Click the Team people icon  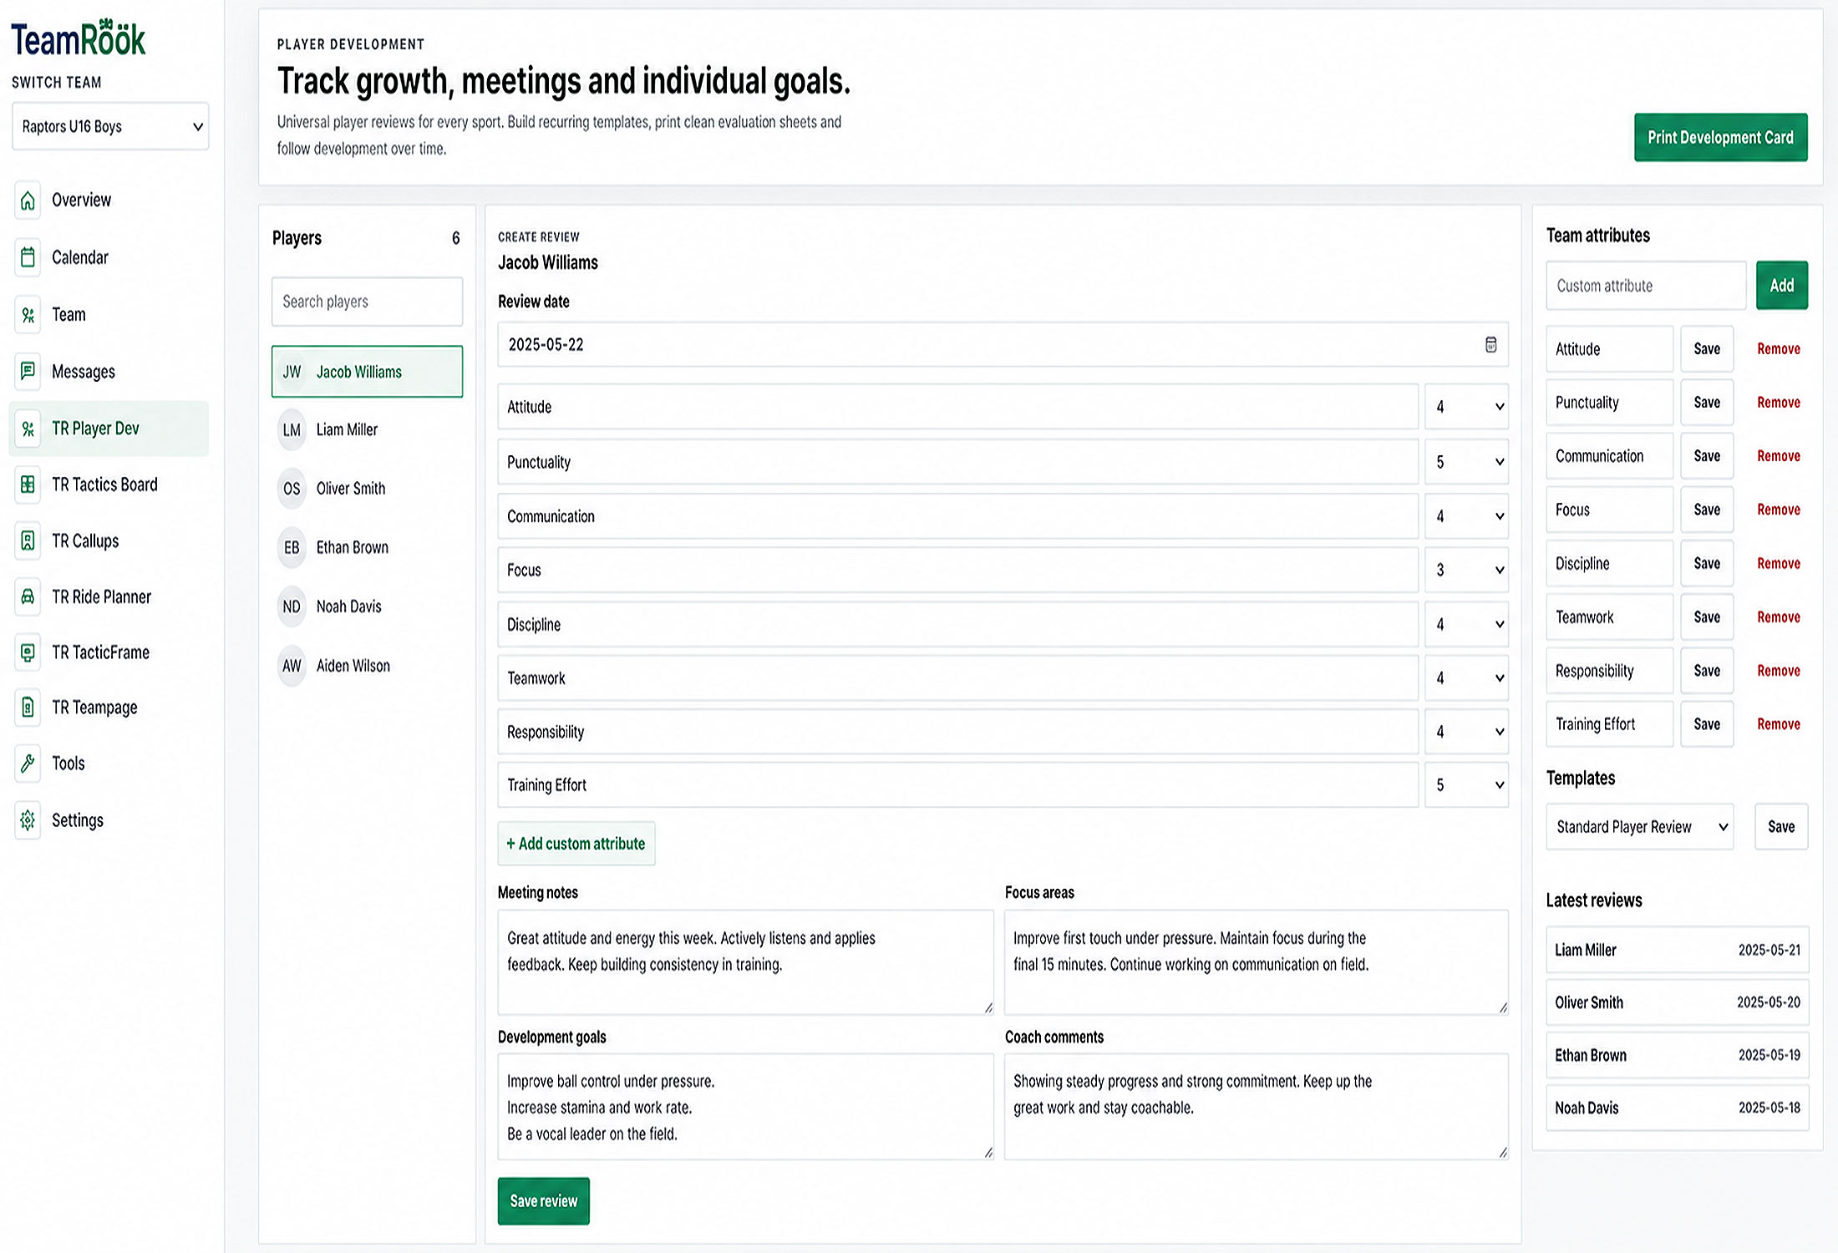[28, 315]
